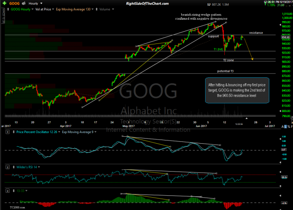Click the green plus add-indicator icon
This screenshot has width=293, height=210.
(4, 3)
